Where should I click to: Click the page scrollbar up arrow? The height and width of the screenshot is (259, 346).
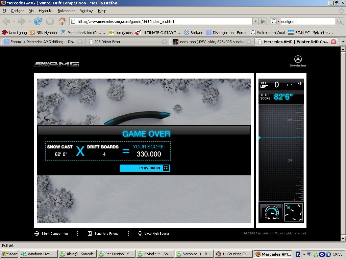point(343,49)
